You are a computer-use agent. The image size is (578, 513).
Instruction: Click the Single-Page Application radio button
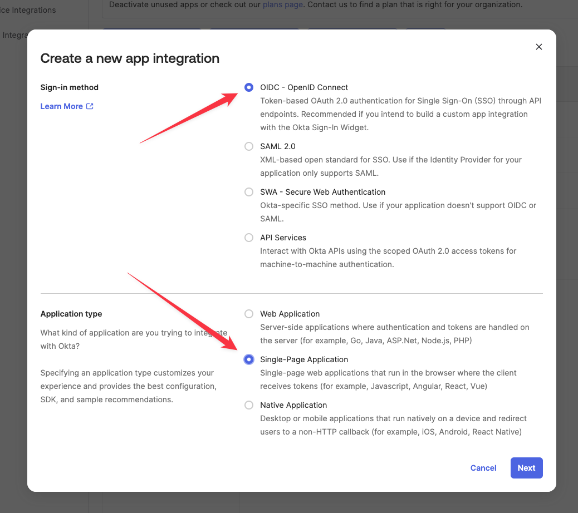coord(249,359)
